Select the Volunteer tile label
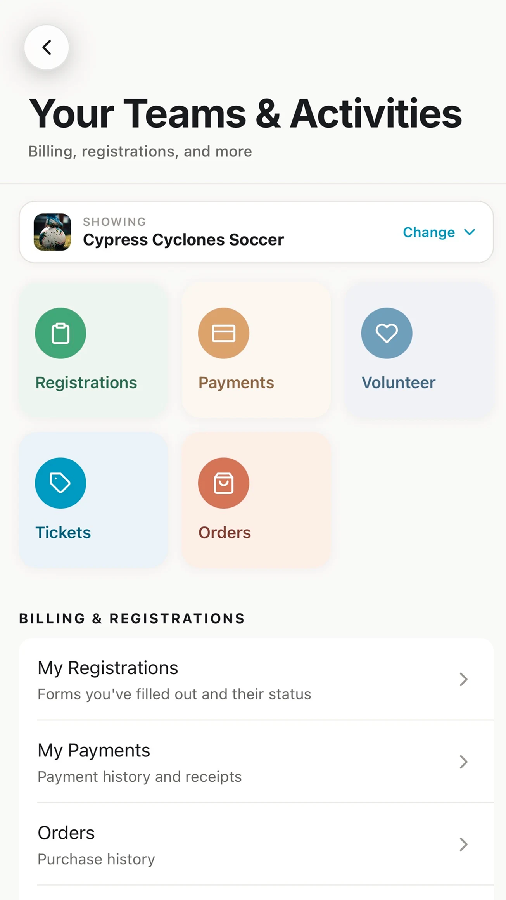 click(399, 383)
